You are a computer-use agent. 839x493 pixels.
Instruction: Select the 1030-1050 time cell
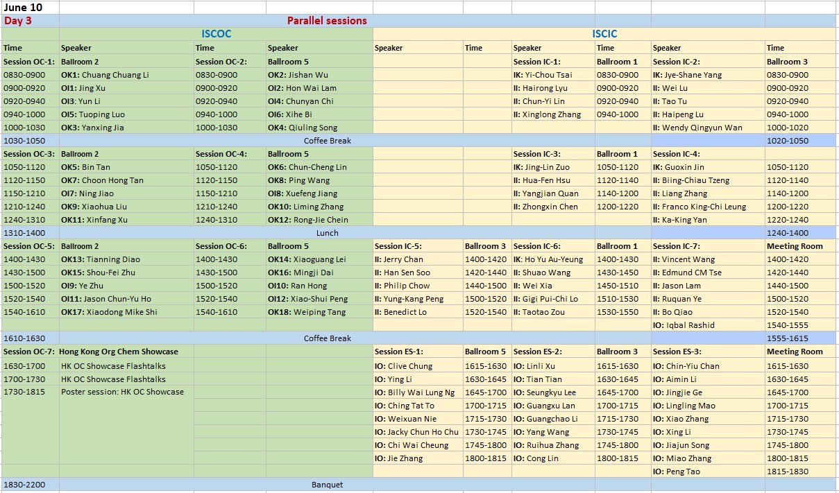coord(31,141)
